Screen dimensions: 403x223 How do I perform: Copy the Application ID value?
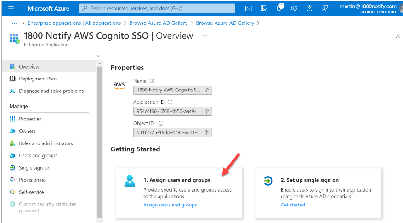coord(207,111)
